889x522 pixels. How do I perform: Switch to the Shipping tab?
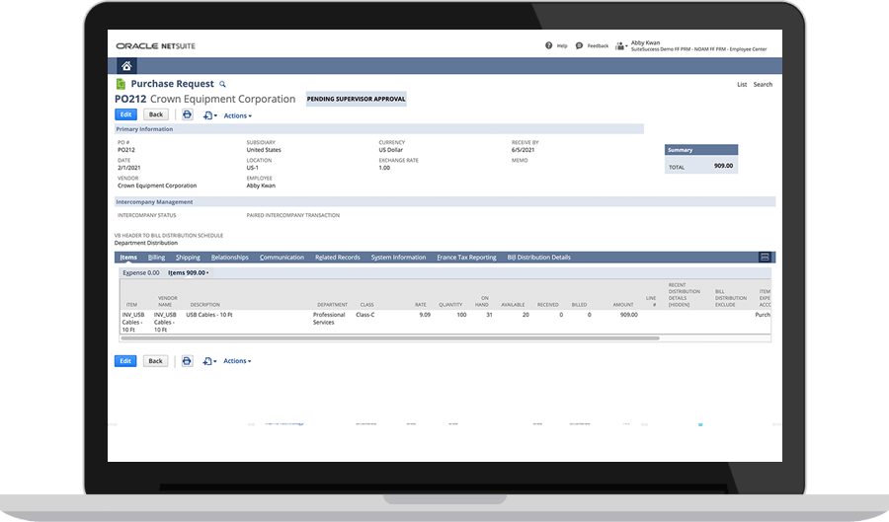click(188, 257)
